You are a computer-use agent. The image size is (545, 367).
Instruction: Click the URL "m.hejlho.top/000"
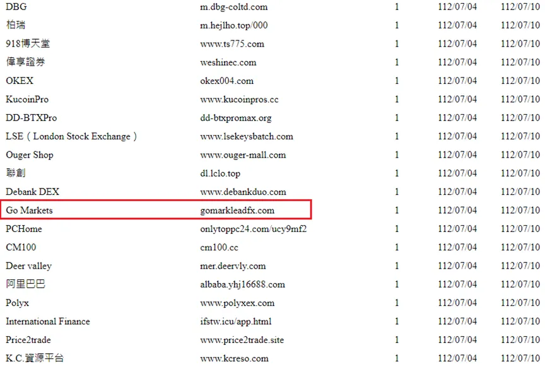pyautogui.click(x=234, y=25)
